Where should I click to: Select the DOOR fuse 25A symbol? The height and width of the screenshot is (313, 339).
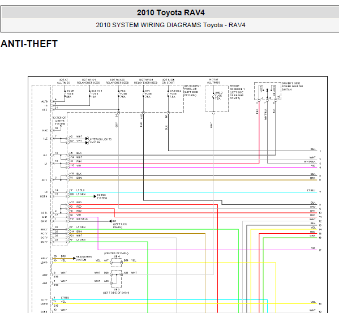click(x=65, y=94)
